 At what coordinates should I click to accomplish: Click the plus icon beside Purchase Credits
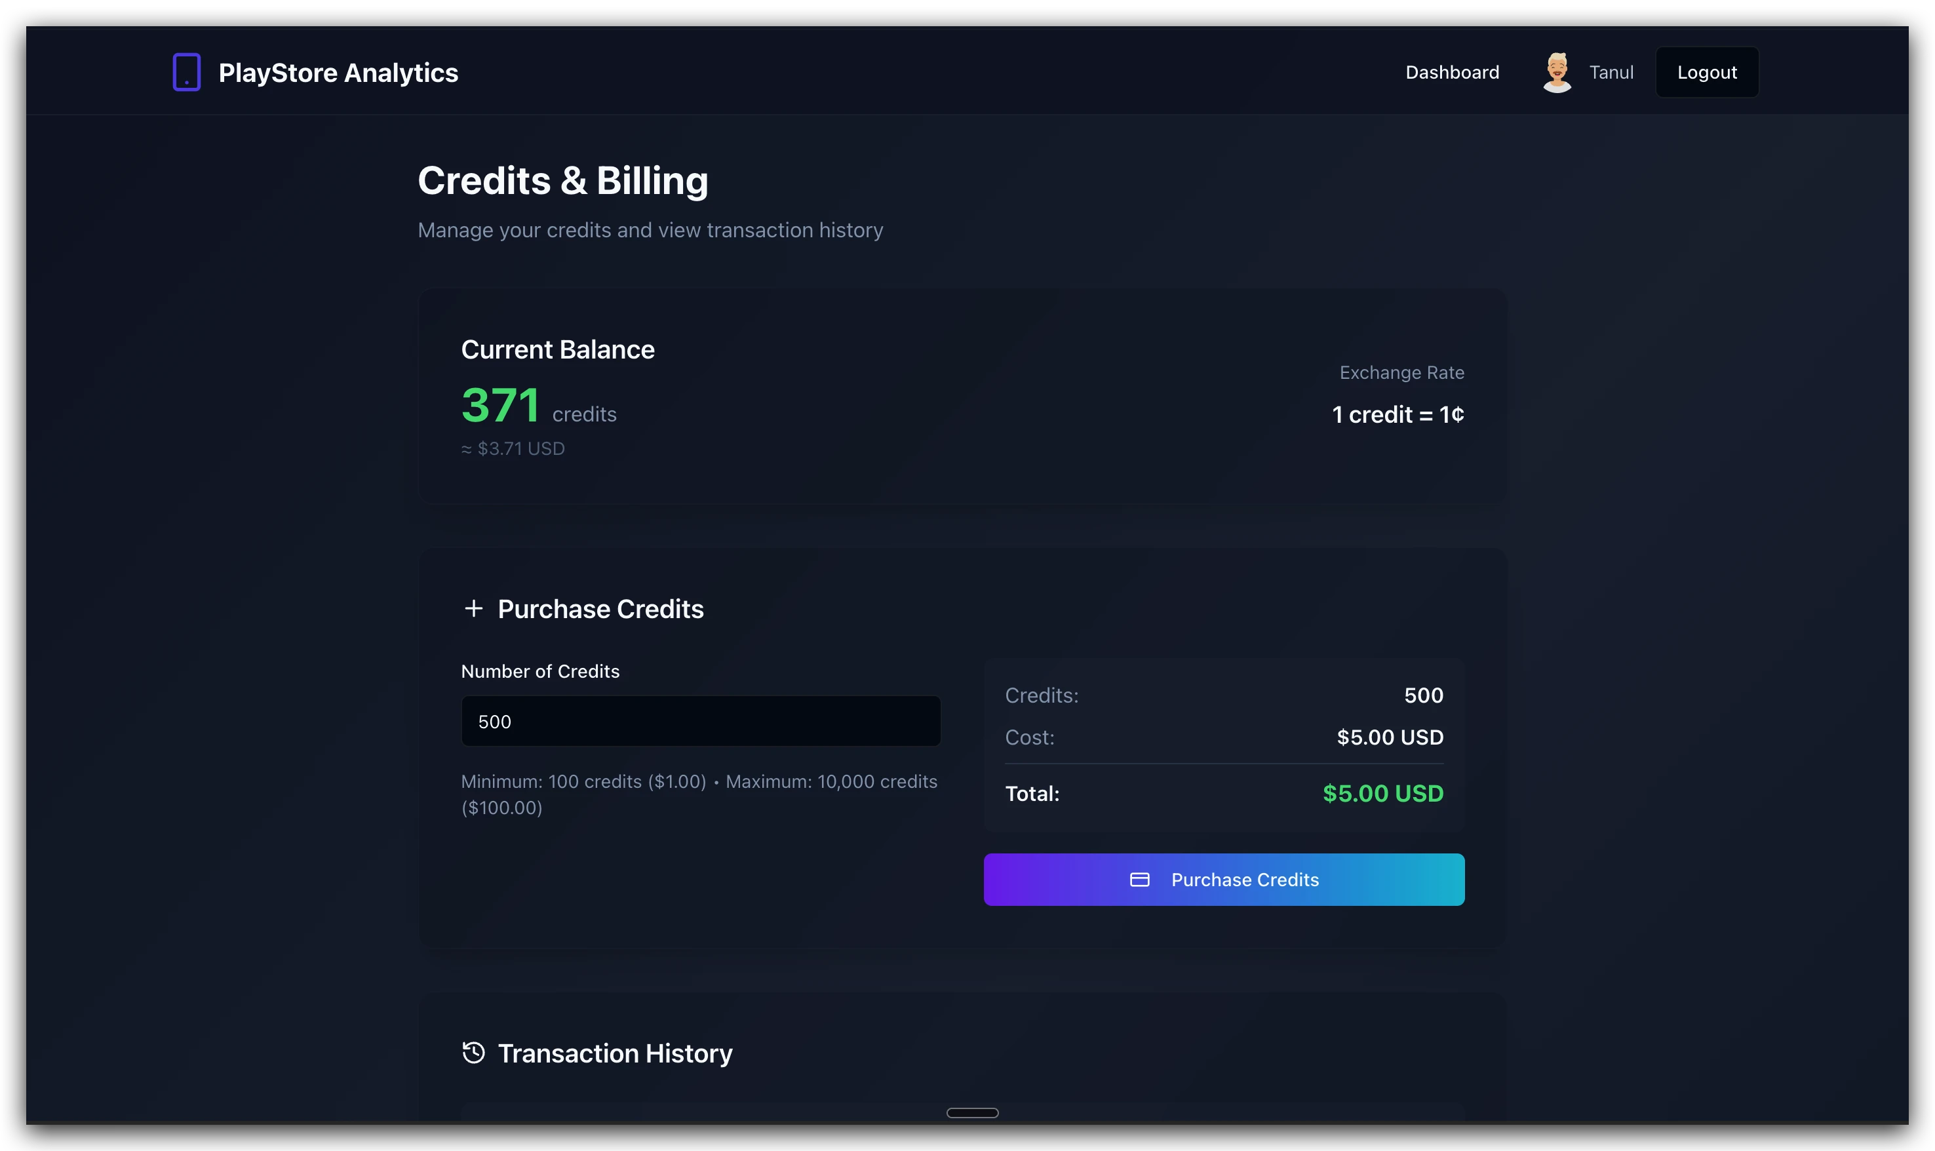point(474,608)
